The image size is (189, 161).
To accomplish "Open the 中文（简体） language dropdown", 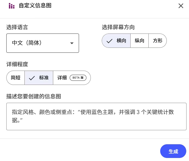I will [43, 43].
